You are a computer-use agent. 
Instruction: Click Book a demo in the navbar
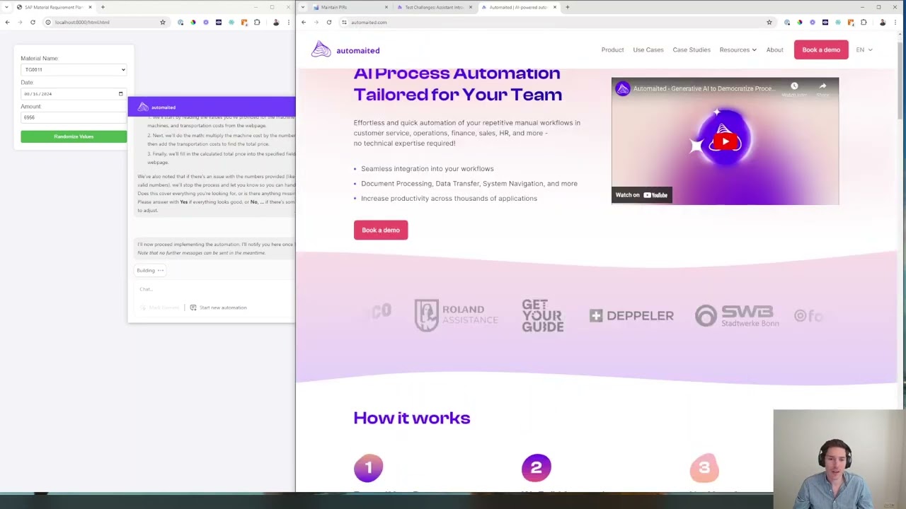(821, 49)
